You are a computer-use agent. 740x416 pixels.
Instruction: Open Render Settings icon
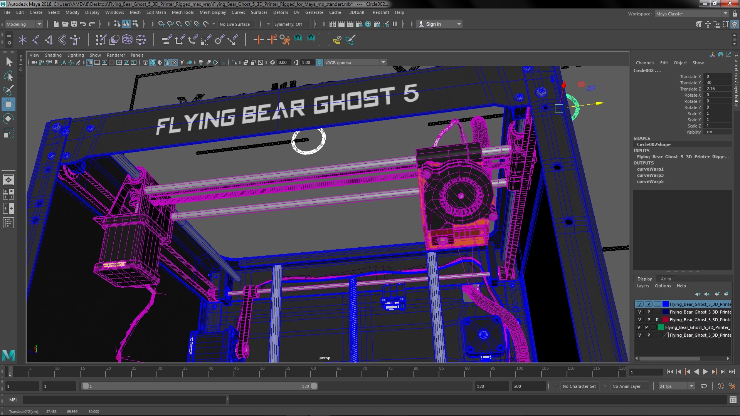coord(359,24)
